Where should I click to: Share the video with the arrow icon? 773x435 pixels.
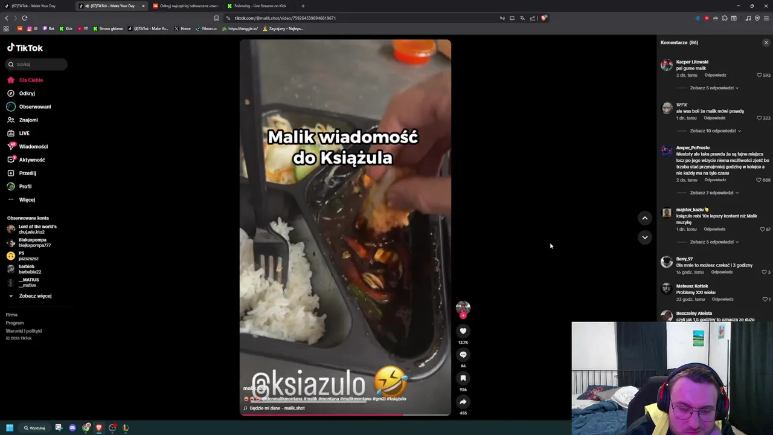[463, 402]
